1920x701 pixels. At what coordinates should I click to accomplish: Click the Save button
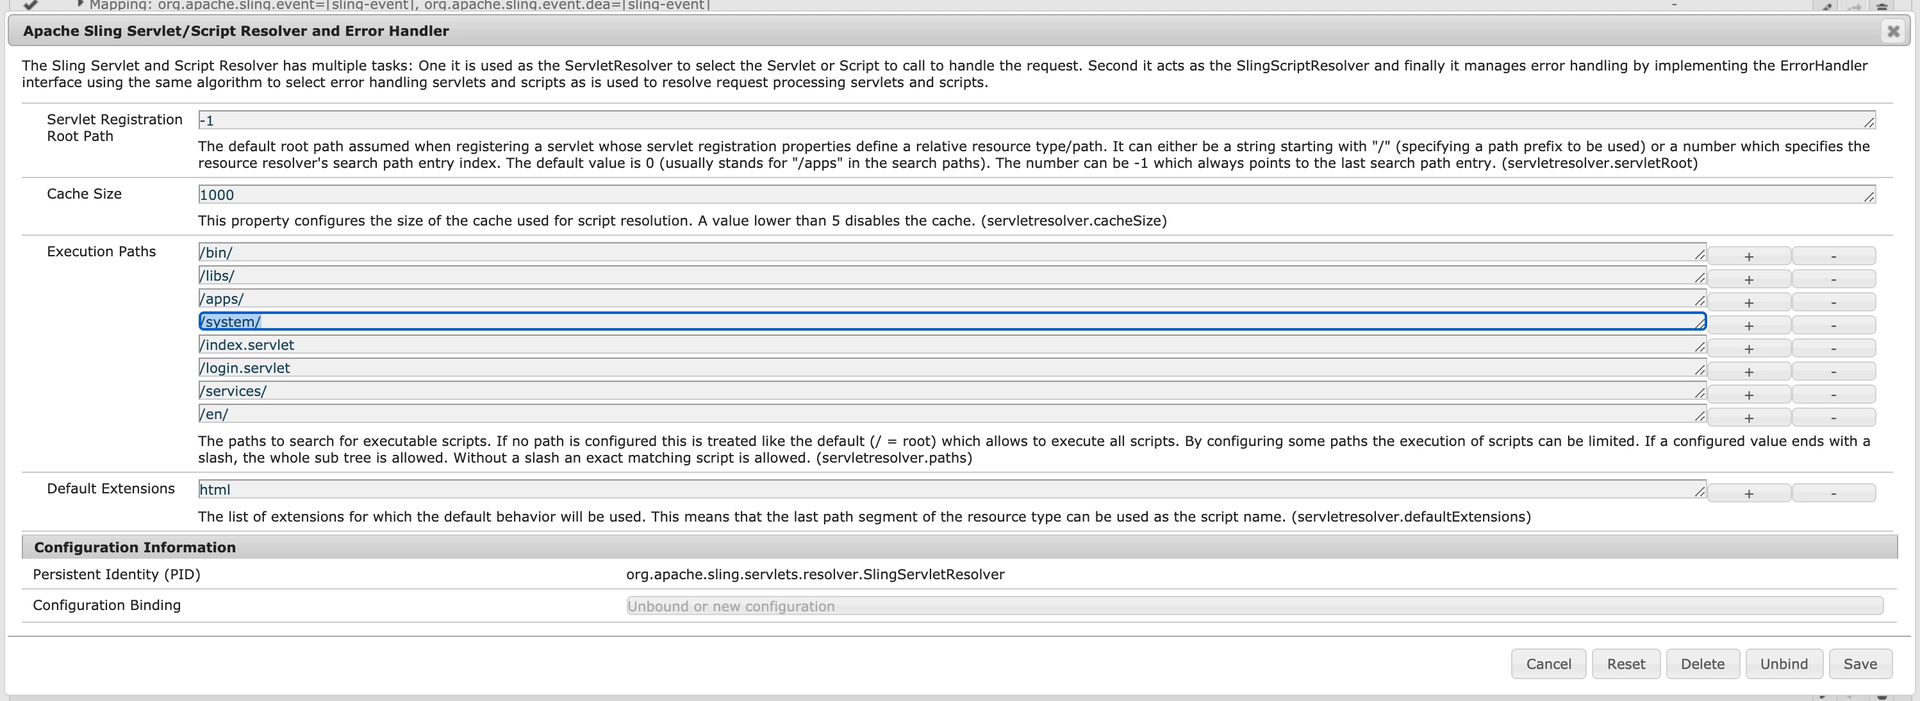[x=1860, y=664]
